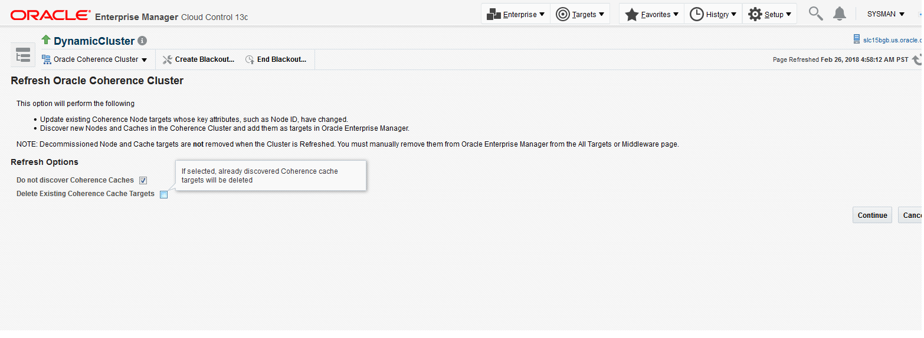Open the Oracle Coherence Cluster menu
Viewport: 924px width, 338px height.
point(95,59)
